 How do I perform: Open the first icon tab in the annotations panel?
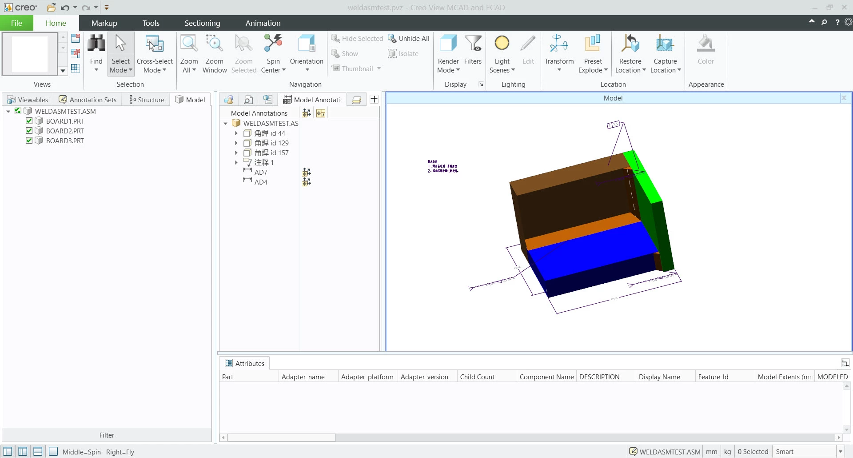(229, 100)
